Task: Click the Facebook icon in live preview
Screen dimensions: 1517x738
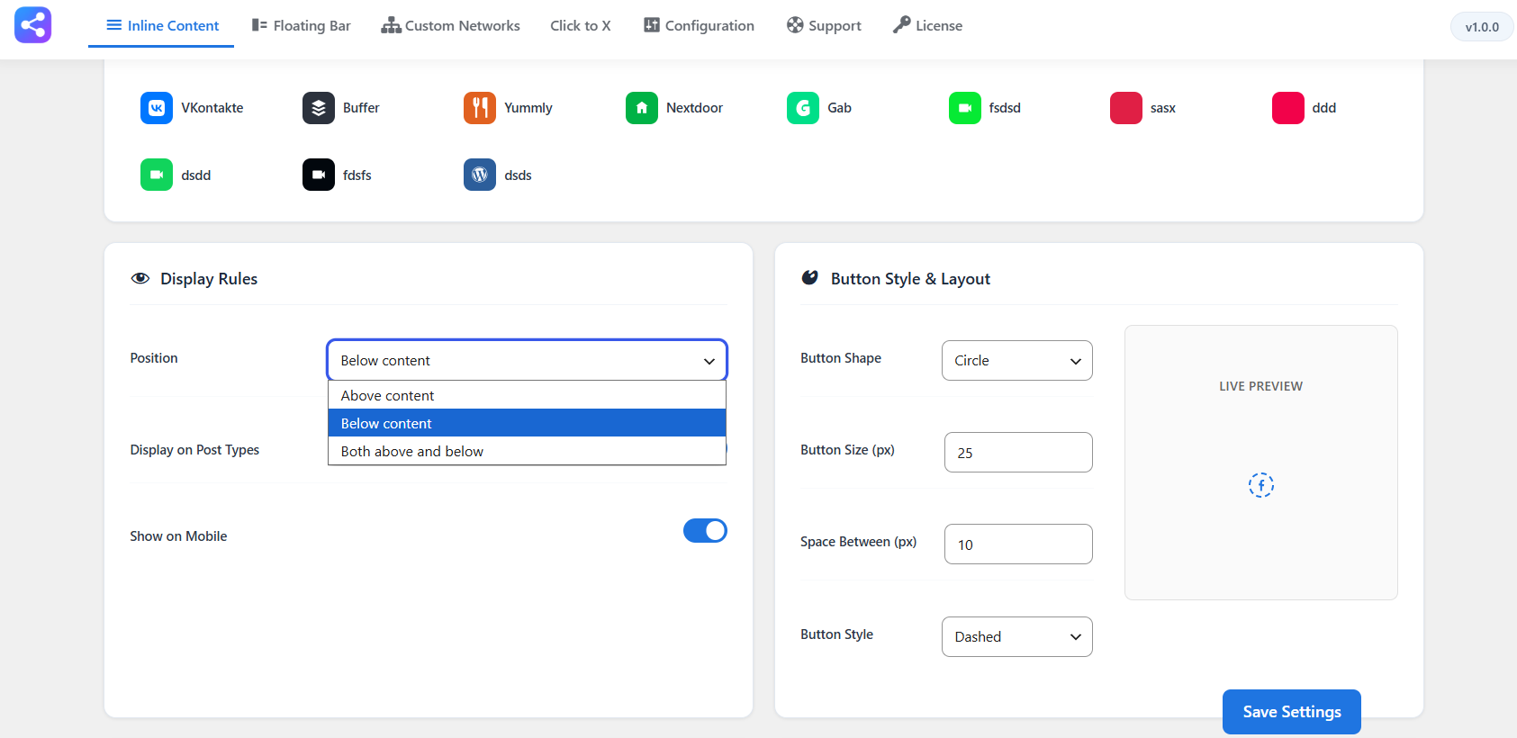Action: coord(1261,485)
